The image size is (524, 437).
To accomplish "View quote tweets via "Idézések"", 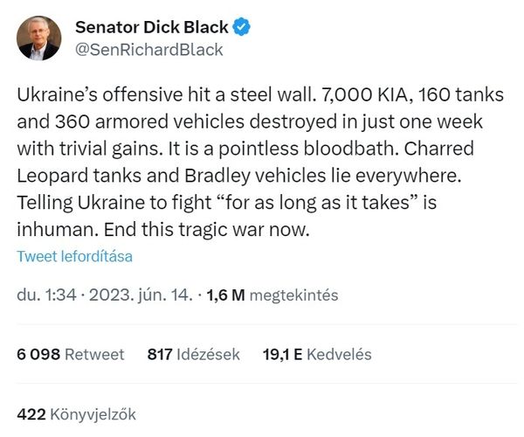I will point(208,354).
